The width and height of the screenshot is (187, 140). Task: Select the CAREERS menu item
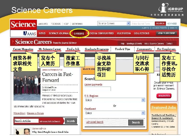pyautogui.click(x=79, y=33)
